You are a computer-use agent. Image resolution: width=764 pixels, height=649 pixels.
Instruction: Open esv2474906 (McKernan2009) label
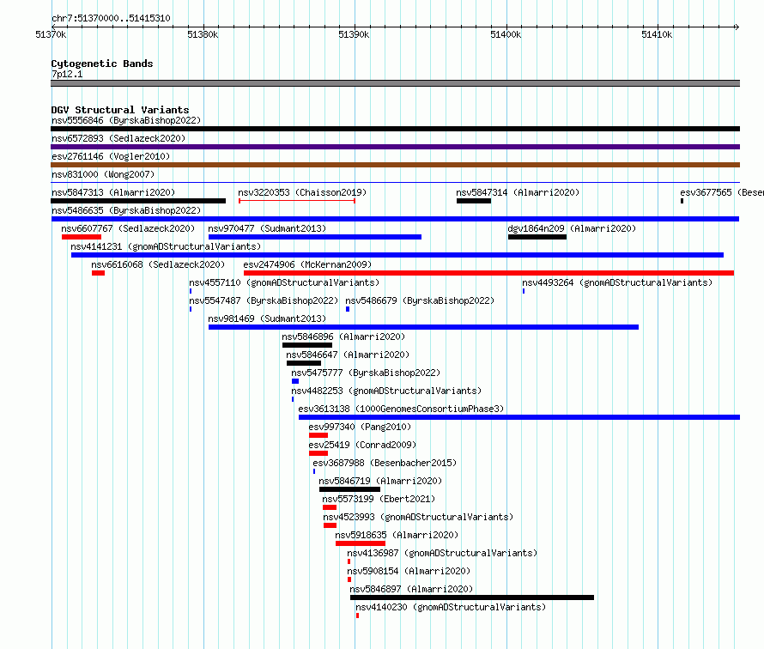tap(307, 264)
